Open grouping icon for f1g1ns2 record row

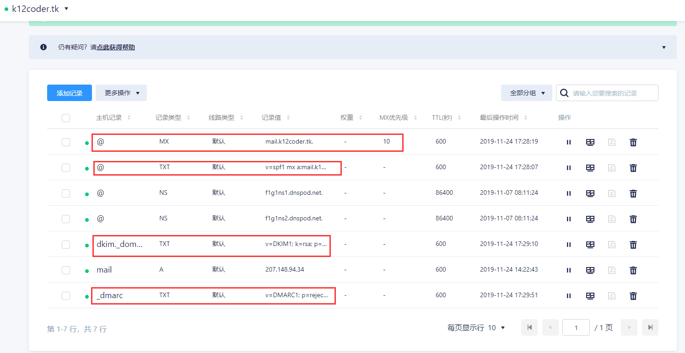590,219
